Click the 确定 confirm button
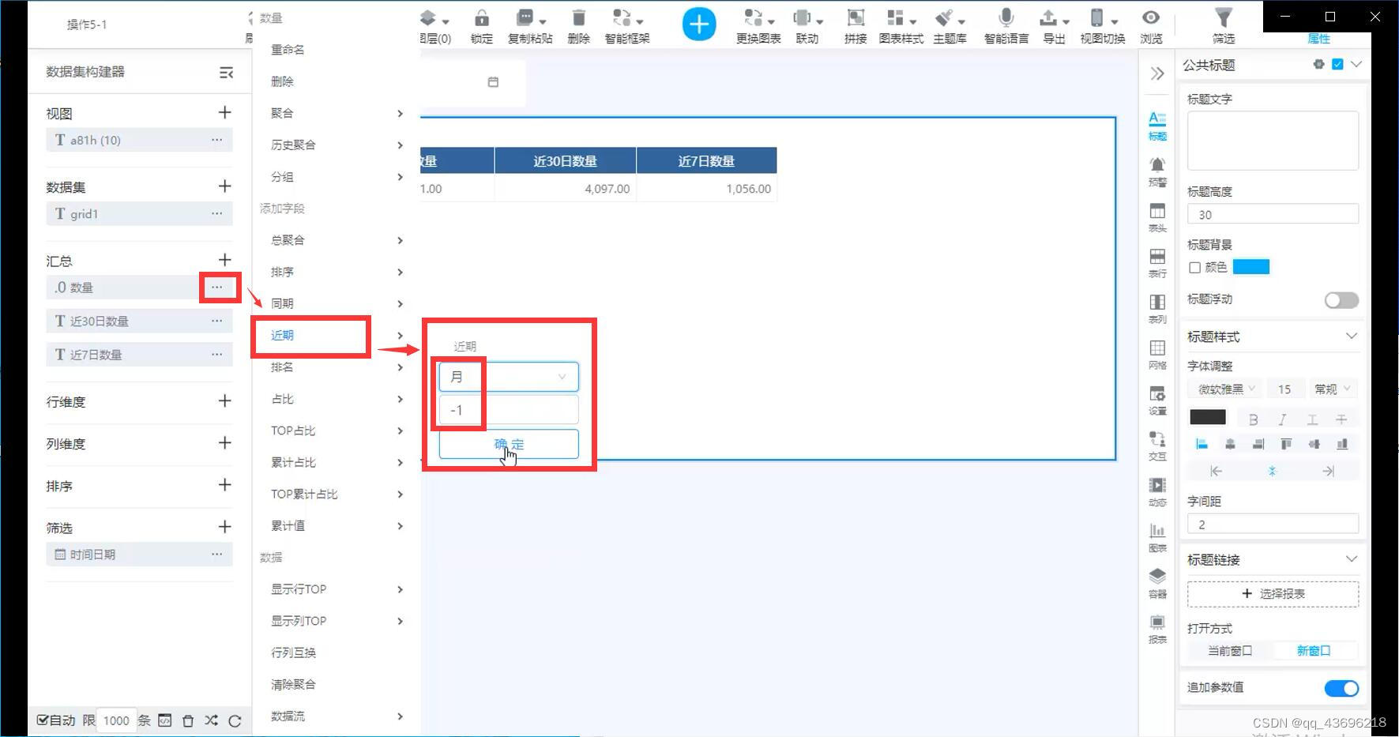 pos(509,444)
